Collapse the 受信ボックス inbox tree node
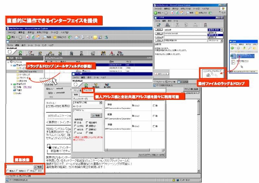This screenshot has width=259, height=183. 11,65
